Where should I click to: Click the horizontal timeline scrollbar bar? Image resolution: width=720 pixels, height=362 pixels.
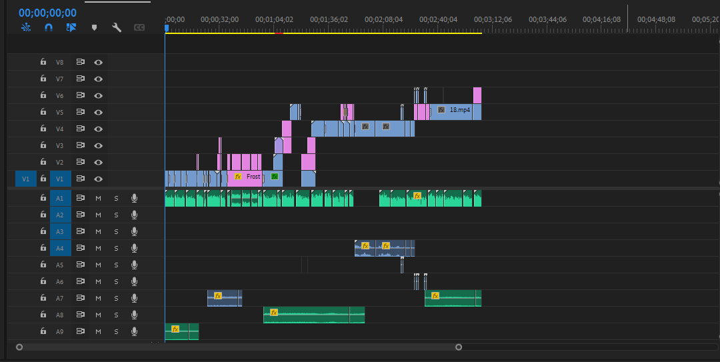click(x=239, y=347)
